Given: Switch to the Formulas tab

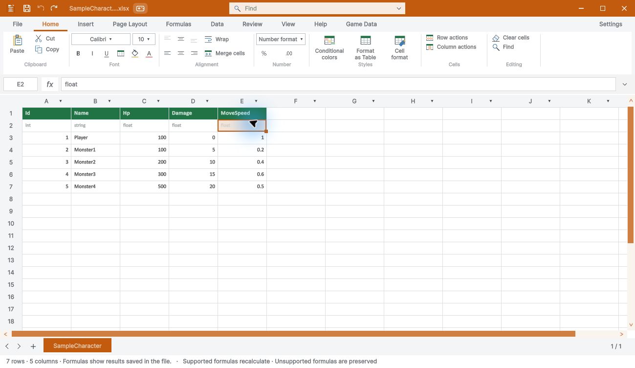Looking at the screenshot, I should (x=178, y=24).
